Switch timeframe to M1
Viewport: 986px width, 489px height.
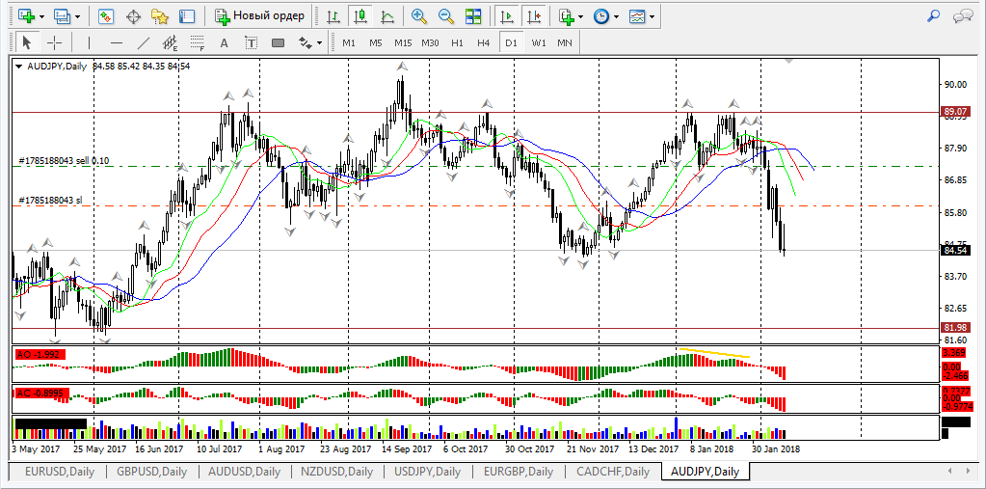[349, 42]
